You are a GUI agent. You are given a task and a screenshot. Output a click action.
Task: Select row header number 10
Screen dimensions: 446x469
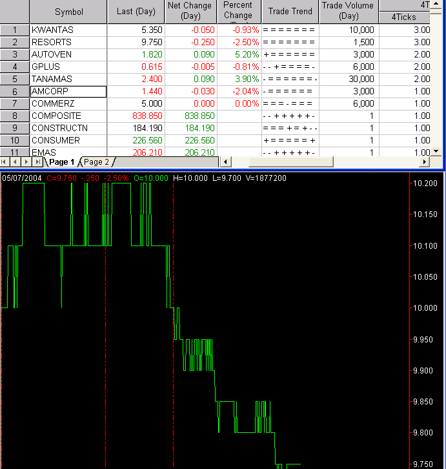[15, 140]
